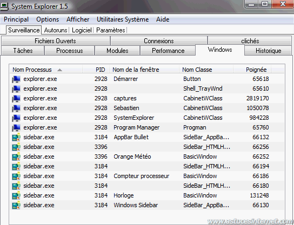Screen dimensions: 294x225
Task: Select the Shell_TrayWnd class cell
Action: pyautogui.click(x=203, y=88)
